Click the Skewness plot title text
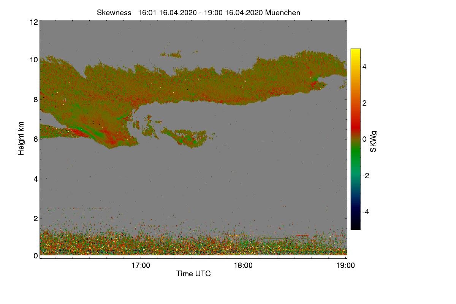This screenshot has width=456, height=304. tap(198, 13)
